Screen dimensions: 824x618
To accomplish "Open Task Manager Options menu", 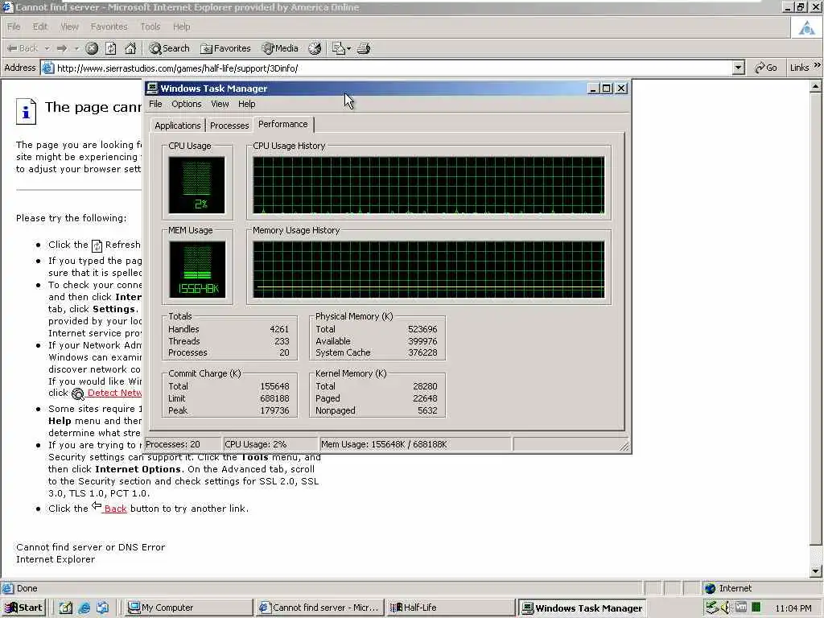I will coord(187,104).
